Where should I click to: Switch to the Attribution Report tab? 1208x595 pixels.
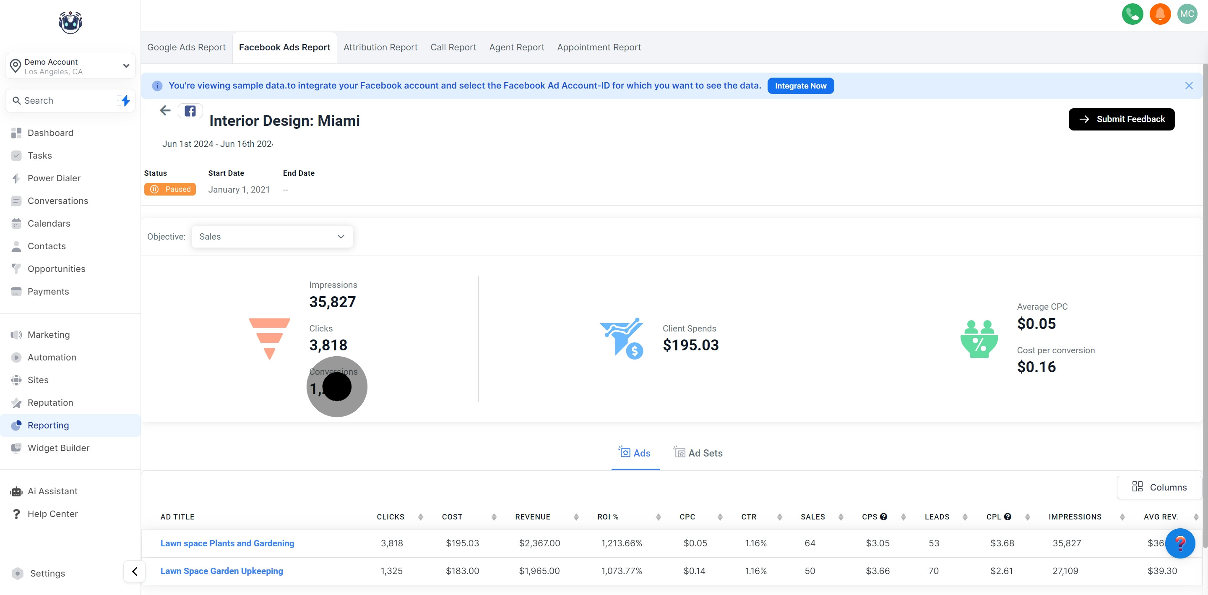[380, 47]
